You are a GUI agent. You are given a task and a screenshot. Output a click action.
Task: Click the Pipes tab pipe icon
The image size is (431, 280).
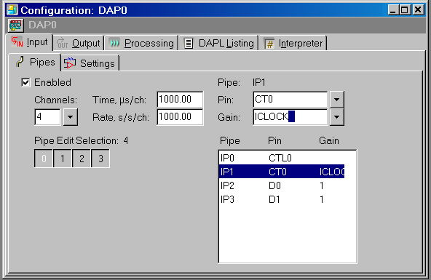(x=20, y=62)
